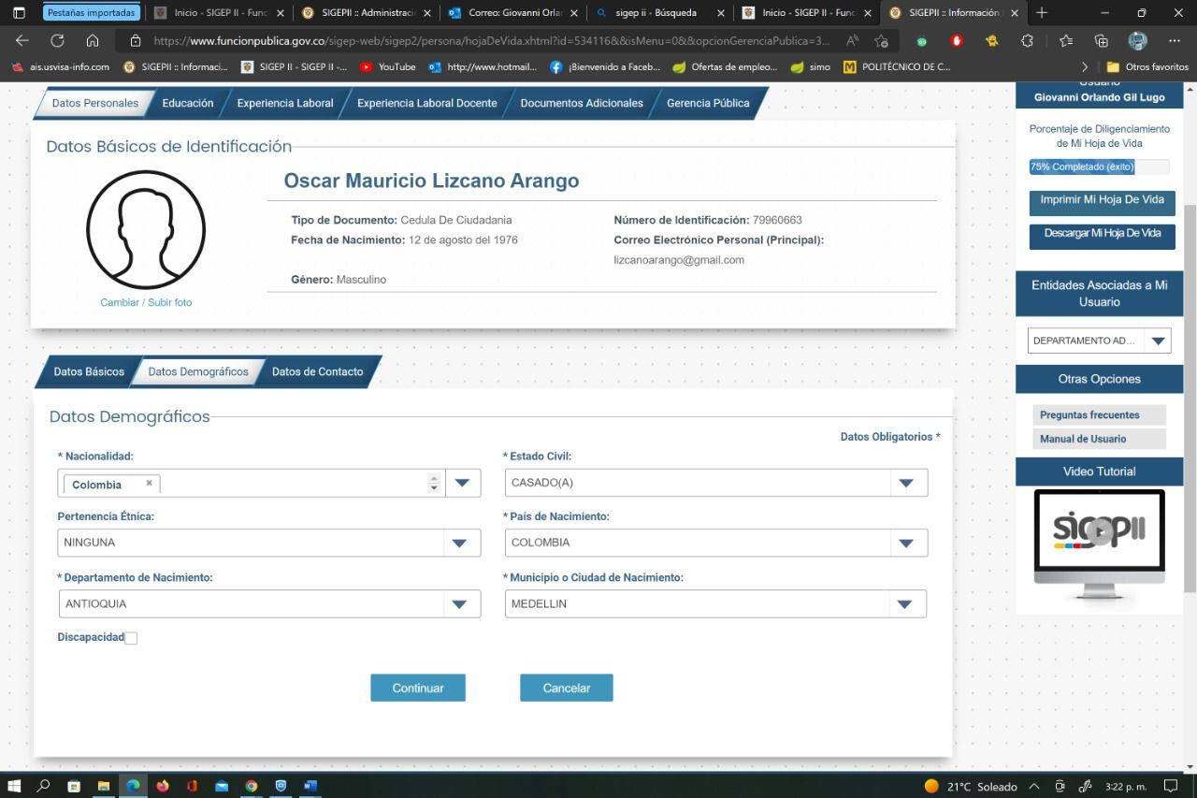Add this page to favorites star icon
The image size is (1197, 798).
pos(881,41)
